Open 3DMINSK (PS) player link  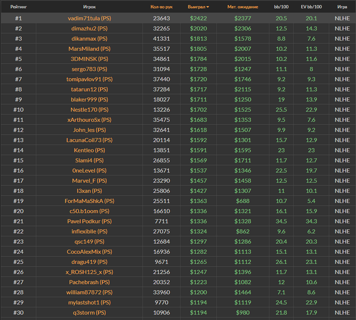[x=89, y=59]
